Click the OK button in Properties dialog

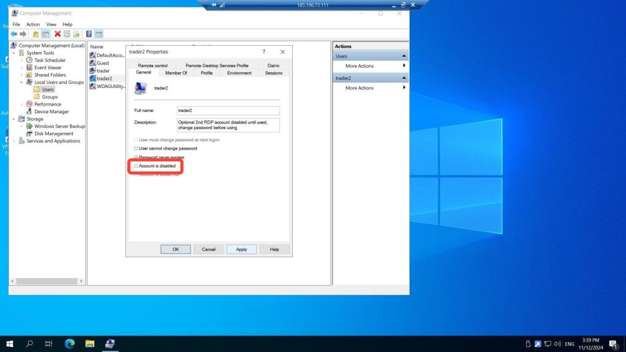click(175, 249)
